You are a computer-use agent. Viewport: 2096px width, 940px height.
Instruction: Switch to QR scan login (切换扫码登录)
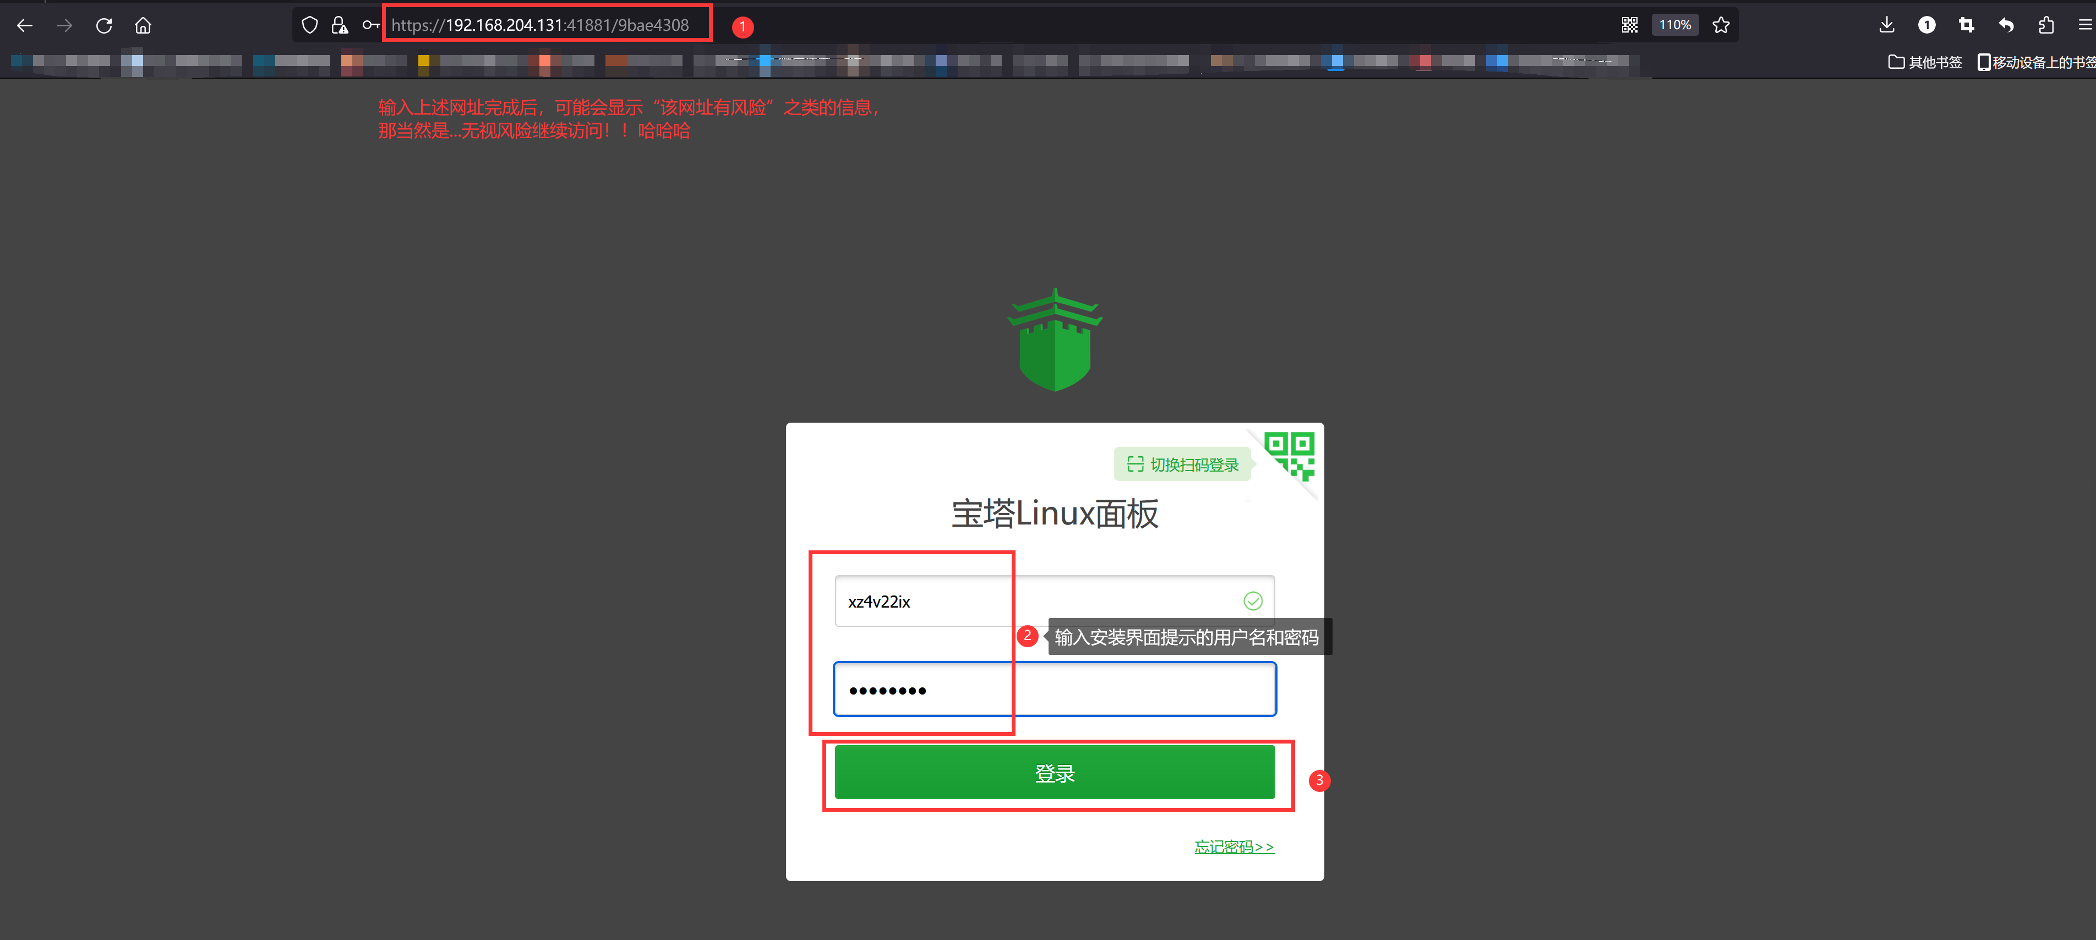click(x=1183, y=464)
